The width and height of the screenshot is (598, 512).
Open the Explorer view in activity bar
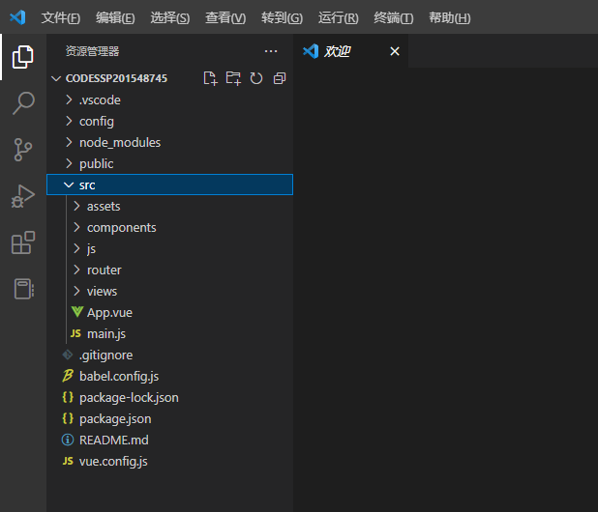click(23, 57)
